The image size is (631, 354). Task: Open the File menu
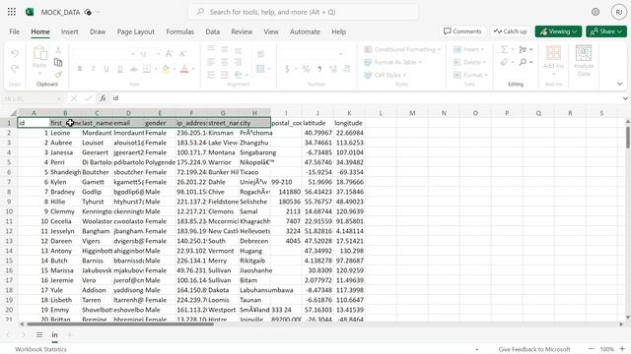point(15,31)
